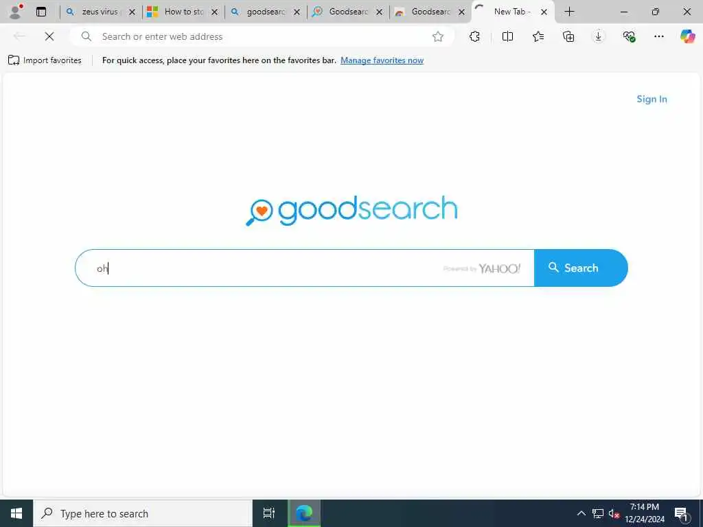Click the address bar field
The image size is (703, 527).
pos(262,37)
